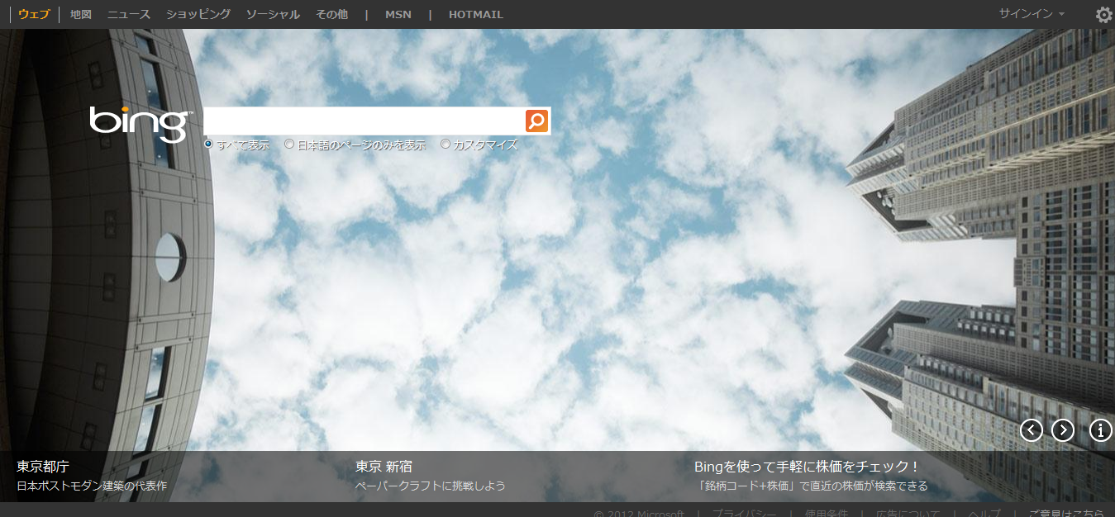Viewport: 1115px width, 517px height.
Task: Open the ニュース section
Action: [x=129, y=14]
